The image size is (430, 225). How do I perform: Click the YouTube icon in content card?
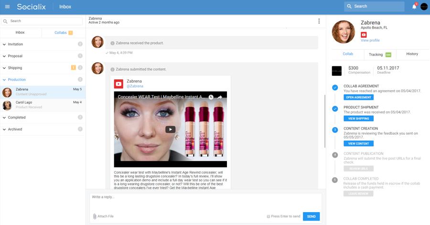click(x=118, y=84)
